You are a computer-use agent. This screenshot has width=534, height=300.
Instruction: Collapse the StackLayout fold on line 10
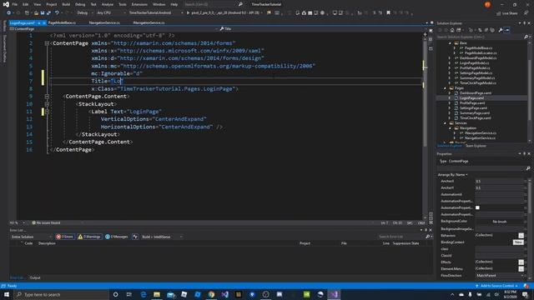pyautogui.click(x=47, y=104)
